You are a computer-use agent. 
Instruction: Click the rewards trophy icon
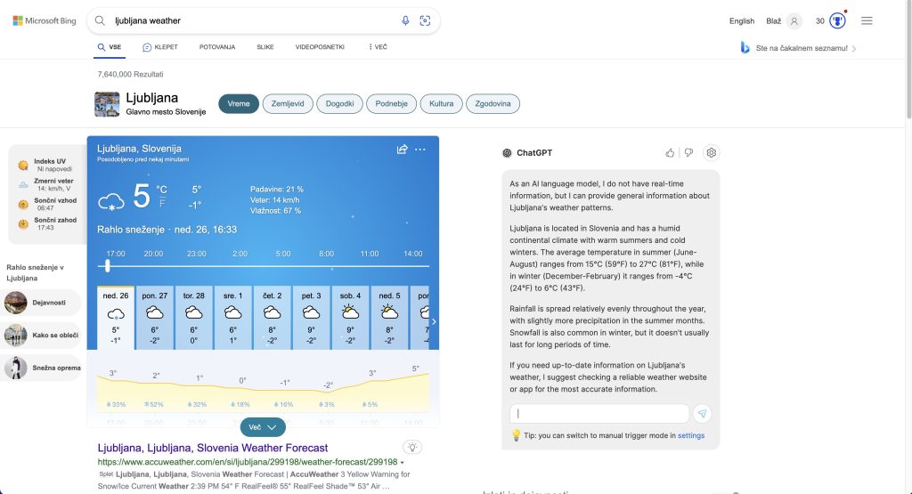pos(837,21)
